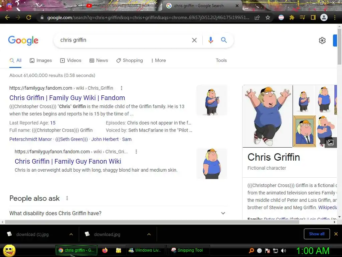The width and height of the screenshot is (342, 257).
Task: Select the chris griffin Google Search browser tab
Action: pyautogui.click(x=202, y=6)
